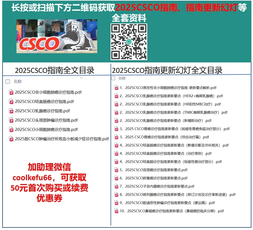Click heading 2025CSCO指南全文目录
Image resolution: width=253 pixels, height=230 pixels.
click(x=54, y=70)
